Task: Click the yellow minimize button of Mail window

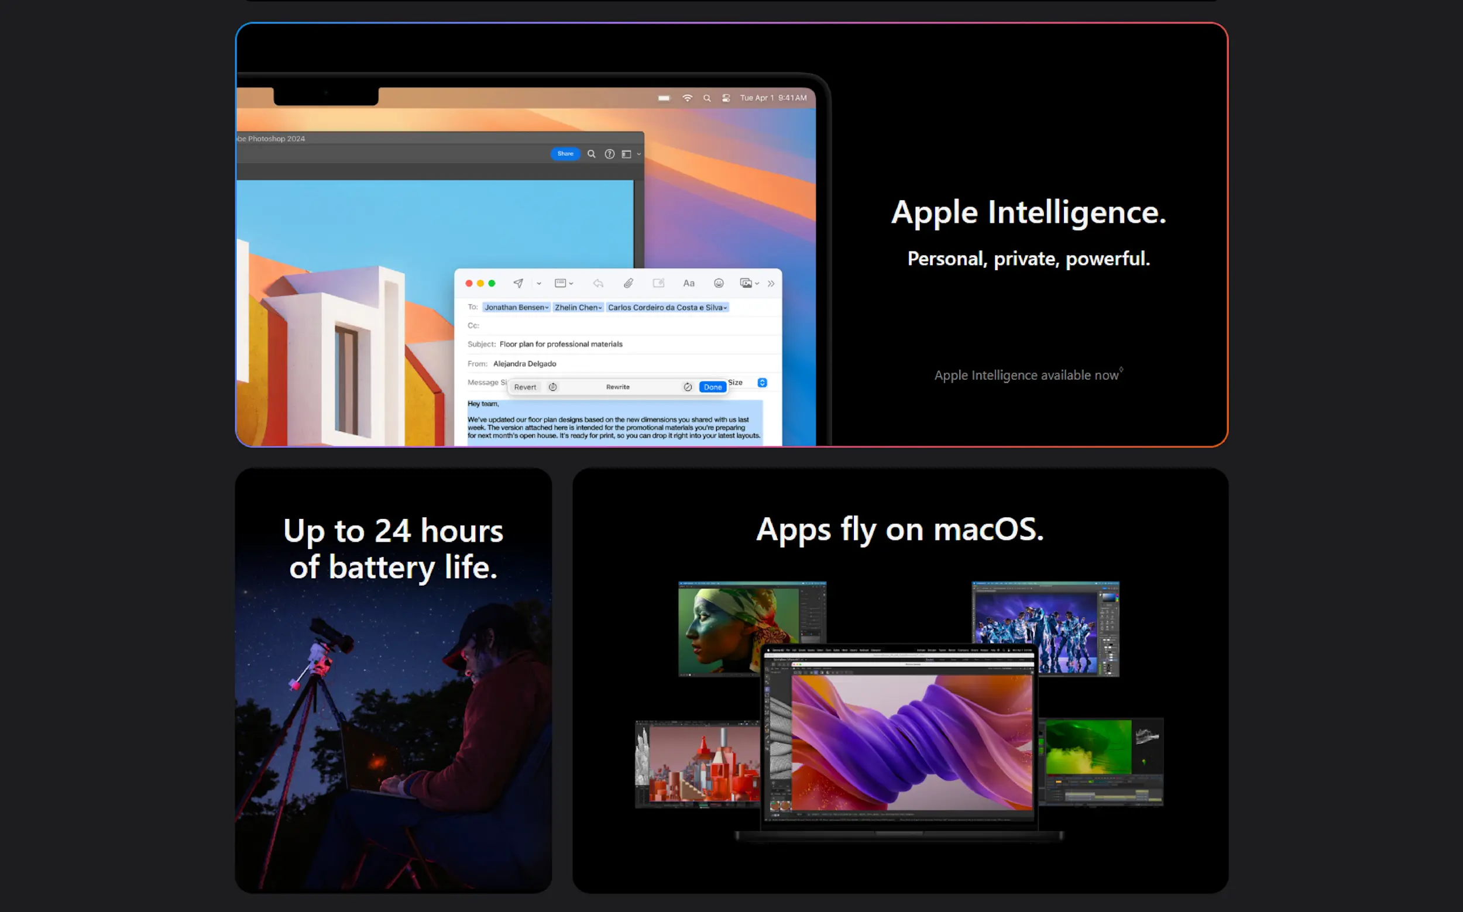Action: [480, 284]
